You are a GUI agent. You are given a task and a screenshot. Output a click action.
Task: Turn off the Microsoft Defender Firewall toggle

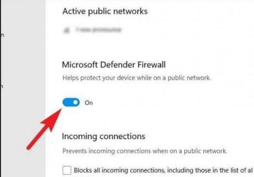tap(71, 103)
